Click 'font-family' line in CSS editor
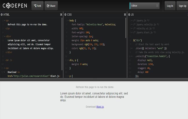Screen dimensions: 188x119 (94, 25)
